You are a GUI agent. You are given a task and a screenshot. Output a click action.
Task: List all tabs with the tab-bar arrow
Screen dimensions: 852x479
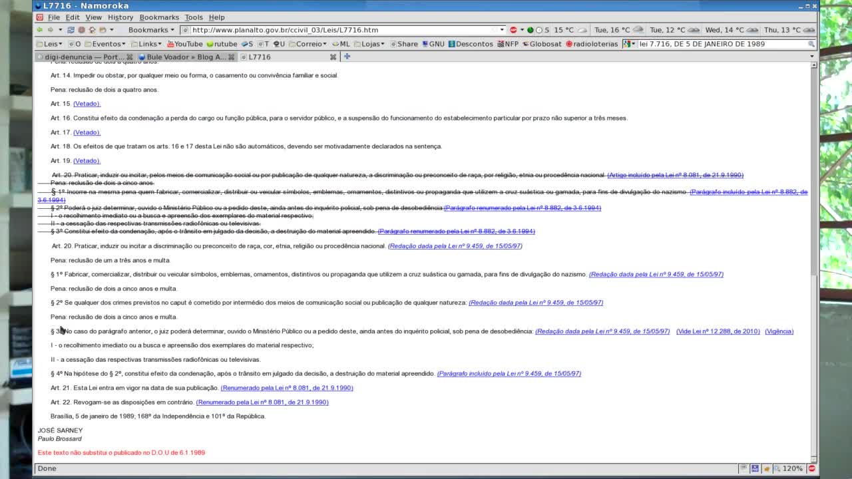tap(812, 57)
